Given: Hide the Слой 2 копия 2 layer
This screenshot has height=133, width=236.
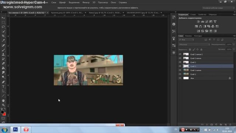Looking at the screenshot, I should point(180,54).
